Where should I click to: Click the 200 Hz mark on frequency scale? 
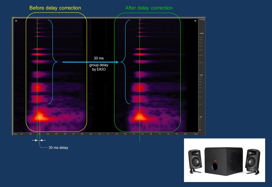[200, 105]
